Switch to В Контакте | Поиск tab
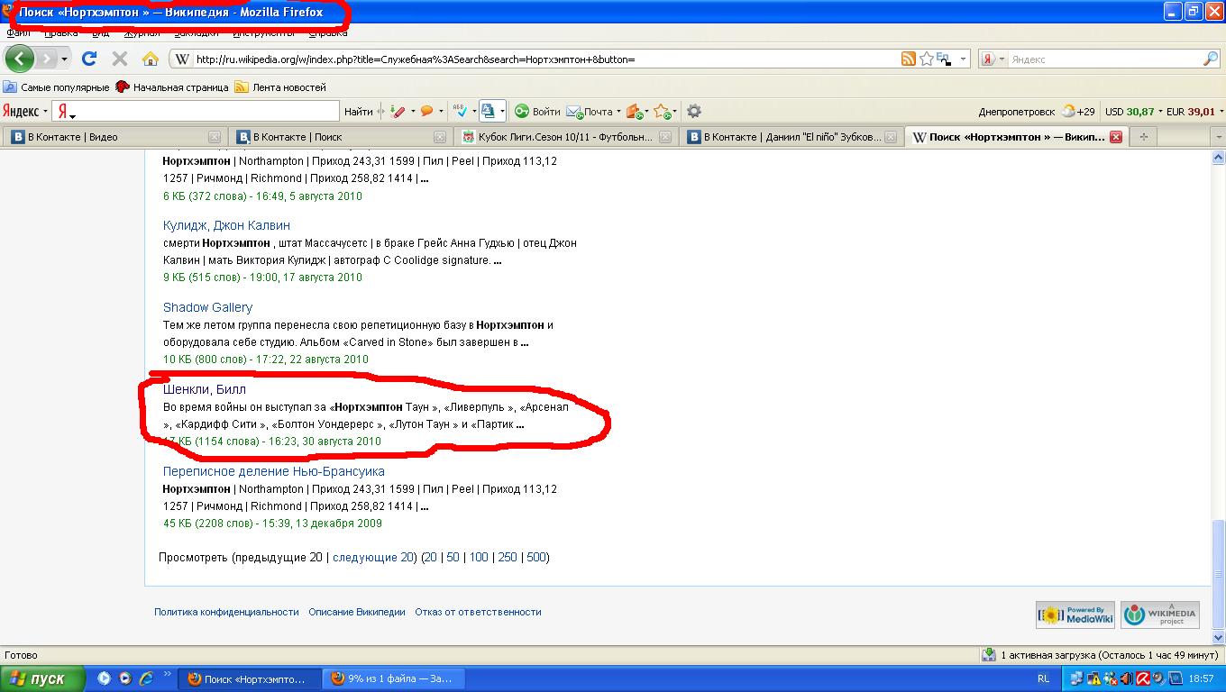1226x692 pixels. (339, 137)
